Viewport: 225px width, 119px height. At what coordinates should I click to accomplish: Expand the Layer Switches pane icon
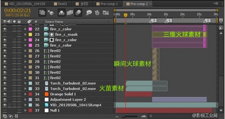tap(5, 116)
